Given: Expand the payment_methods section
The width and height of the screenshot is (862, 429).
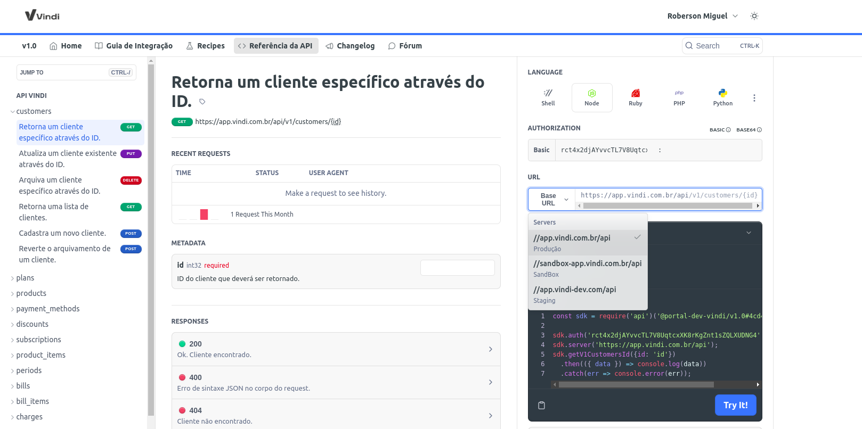Looking at the screenshot, I should click(13, 309).
